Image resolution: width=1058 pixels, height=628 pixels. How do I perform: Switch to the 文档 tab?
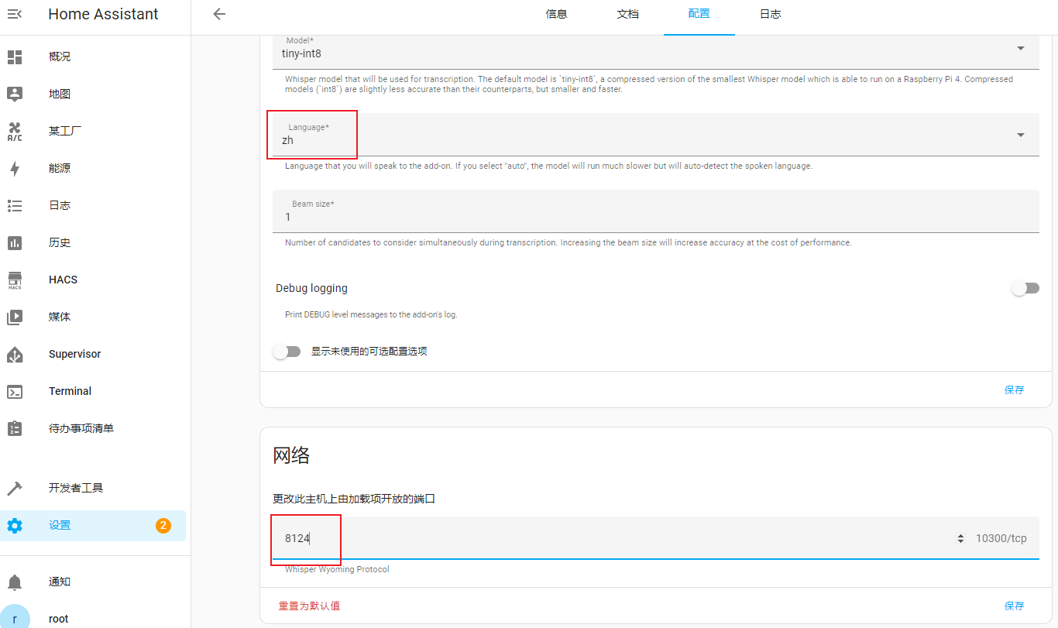(x=628, y=14)
